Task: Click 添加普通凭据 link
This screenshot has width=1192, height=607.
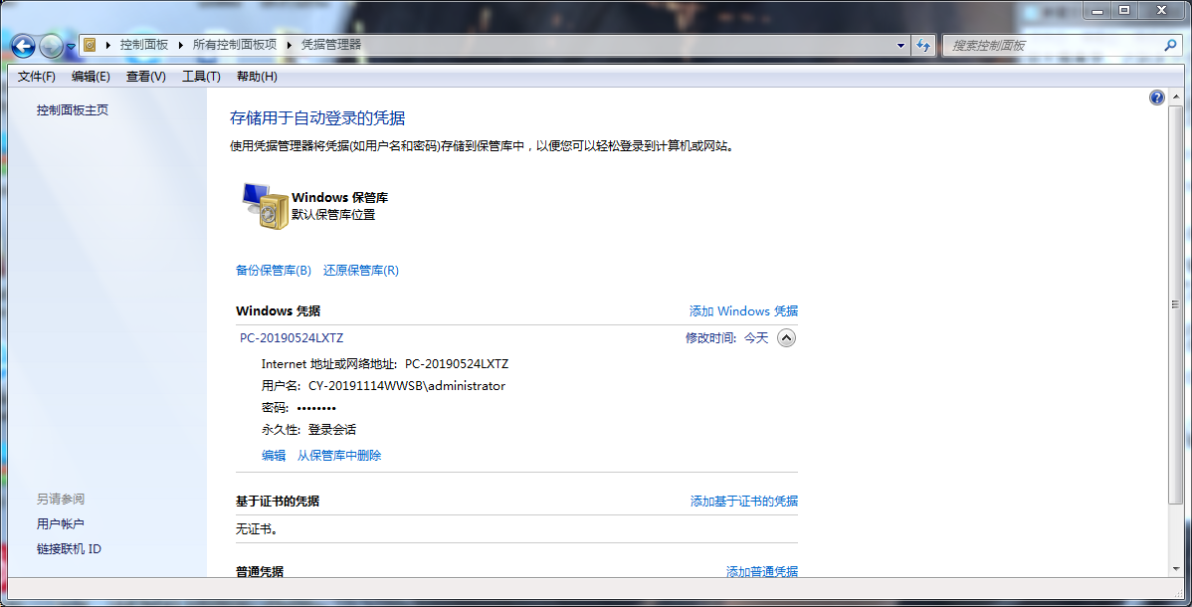Action: [762, 571]
